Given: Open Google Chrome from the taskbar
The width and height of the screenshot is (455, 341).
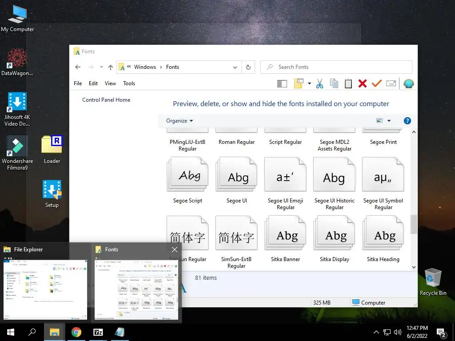Looking at the screenshot, I should [x=76, y=332].
